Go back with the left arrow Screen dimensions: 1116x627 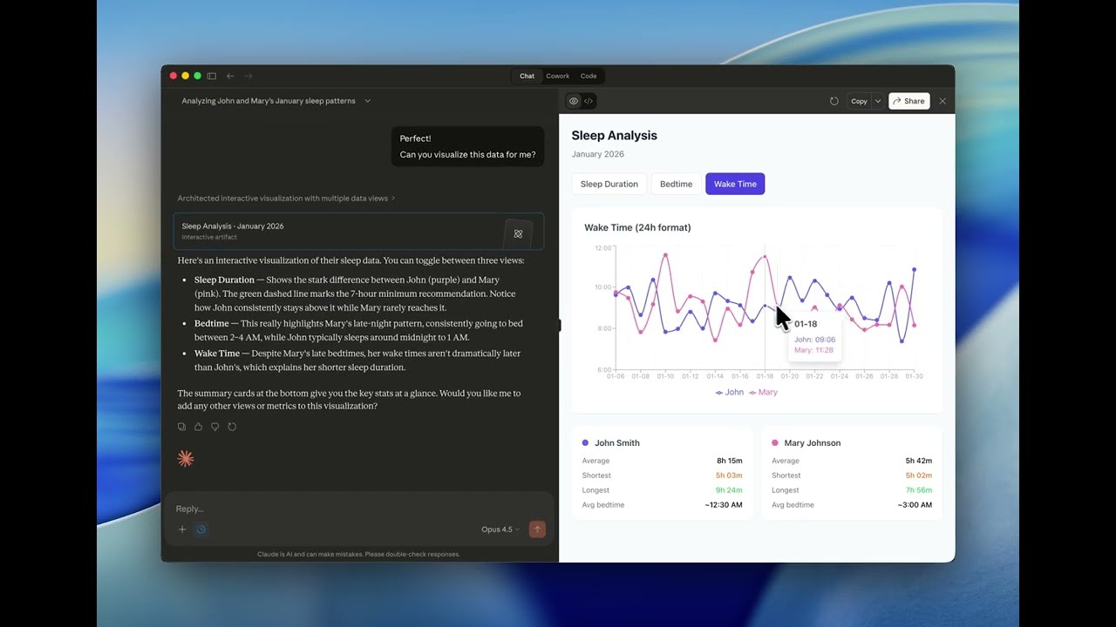click(230, 76)
